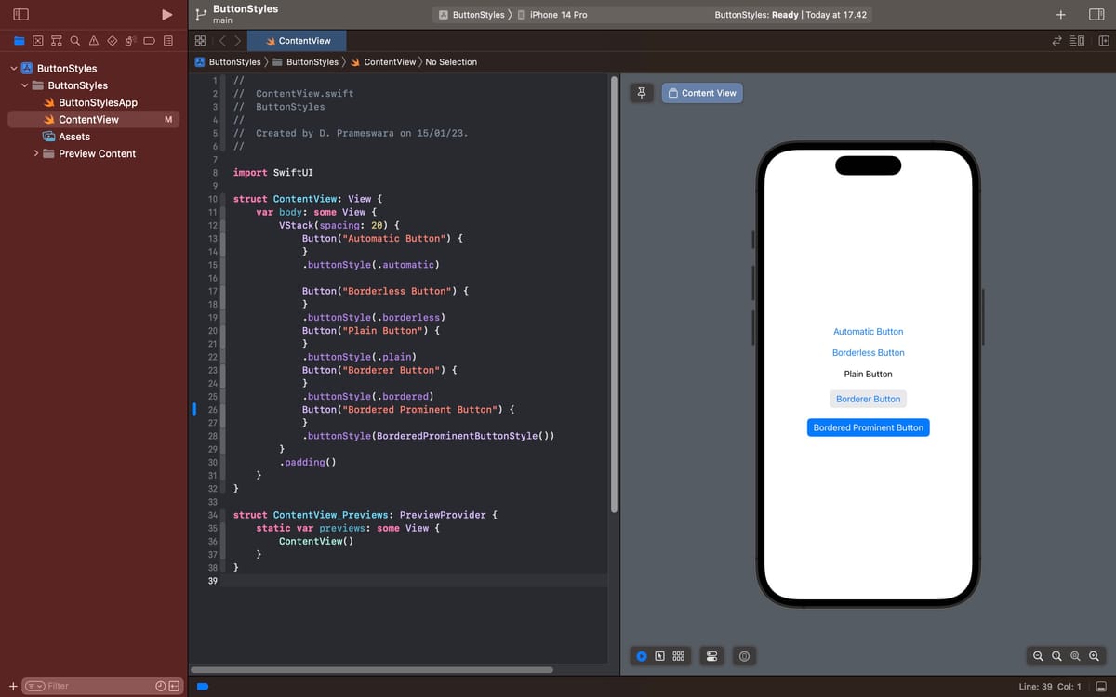Open the ButtonStyles scheme selector

[472, 15]
